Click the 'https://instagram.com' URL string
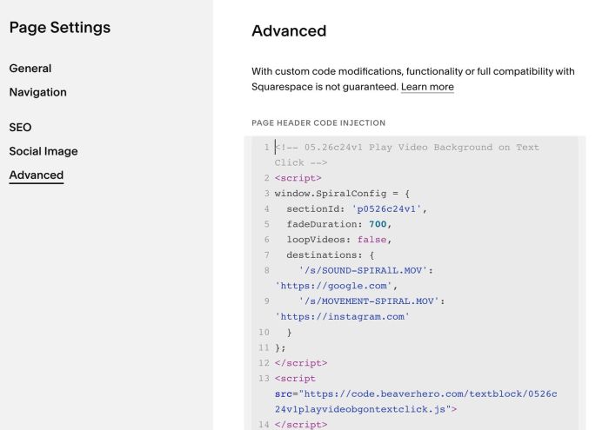The width and height of the screenshot is (609, 430). pos(342,317)
